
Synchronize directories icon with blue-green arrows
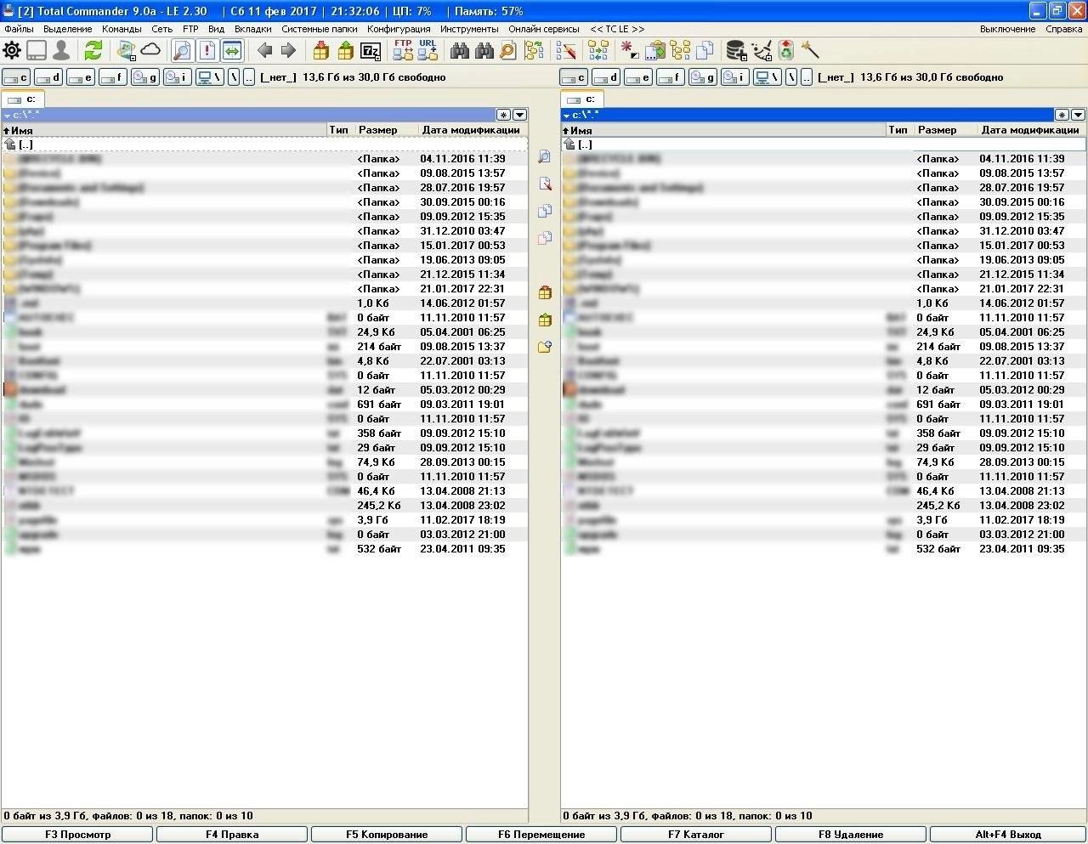[598, 50]
